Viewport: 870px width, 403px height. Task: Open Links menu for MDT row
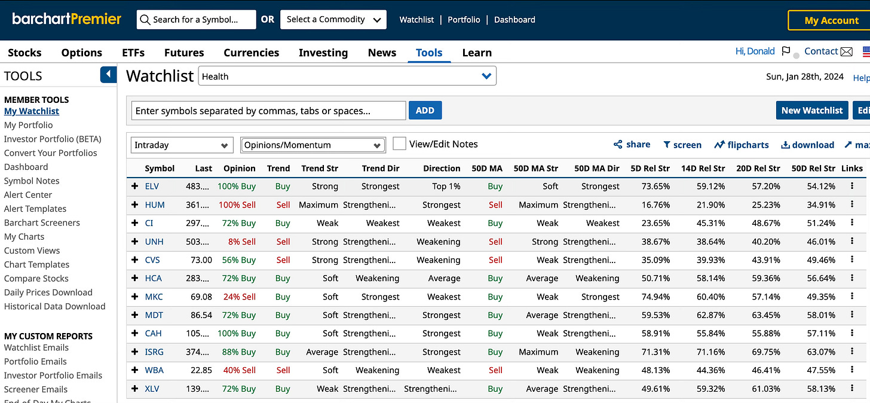click(x=851, y=315)
